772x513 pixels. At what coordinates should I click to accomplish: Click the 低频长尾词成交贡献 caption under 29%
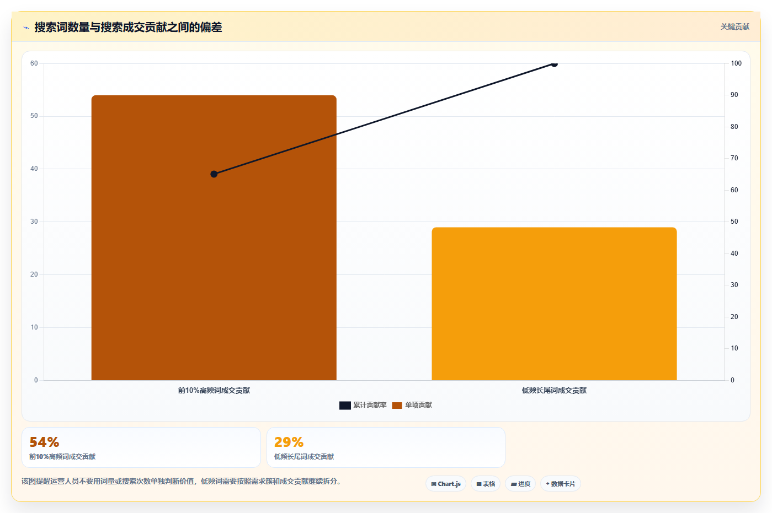304,457
